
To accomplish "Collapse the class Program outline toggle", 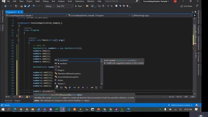I will [18, 30].
